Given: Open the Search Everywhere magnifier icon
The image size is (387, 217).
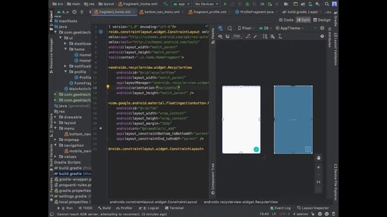Looking at the screenshot, I should (327, 4).
